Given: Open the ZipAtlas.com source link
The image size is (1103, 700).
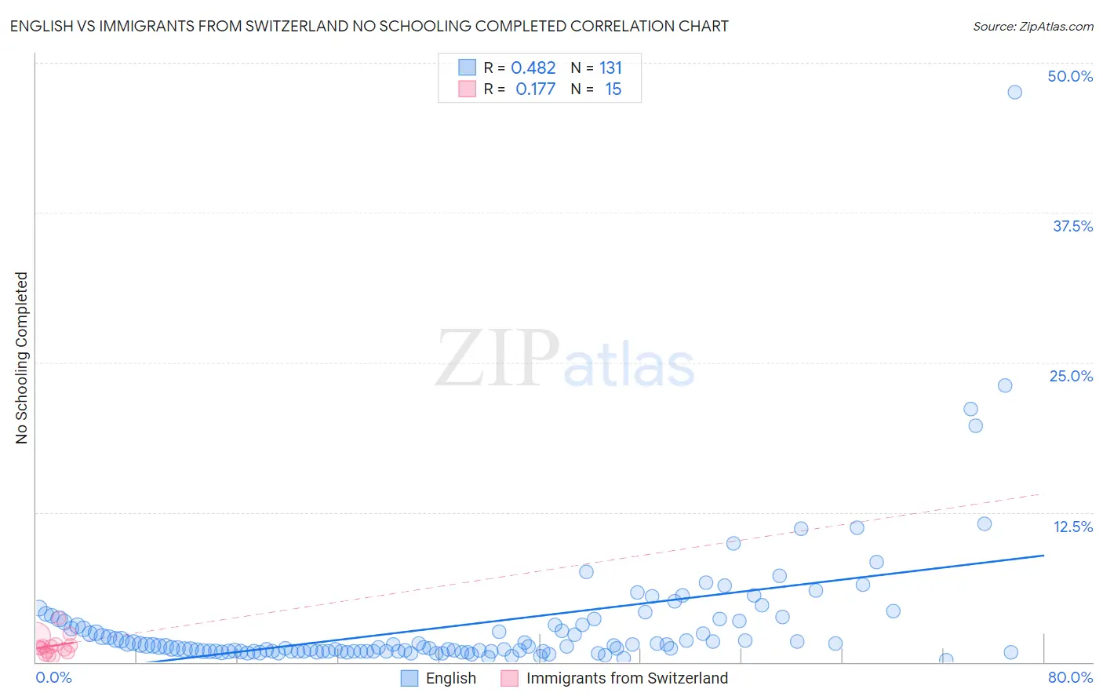Looking at the screenshot, I should tap(1033, 26).
